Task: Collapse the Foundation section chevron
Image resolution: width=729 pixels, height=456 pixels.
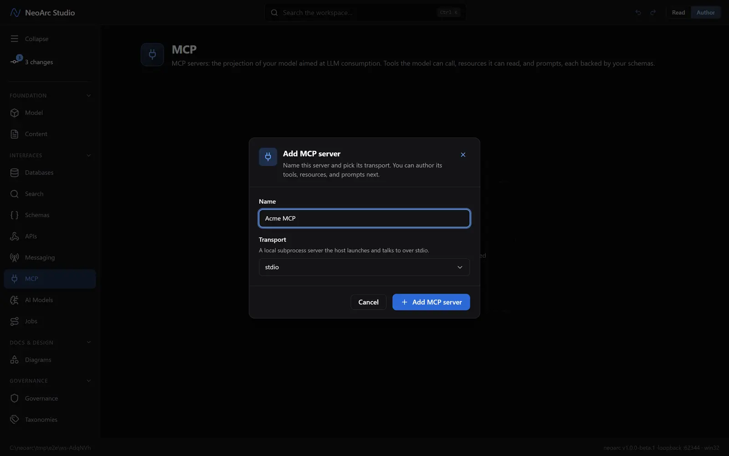Action: (89, 95)
